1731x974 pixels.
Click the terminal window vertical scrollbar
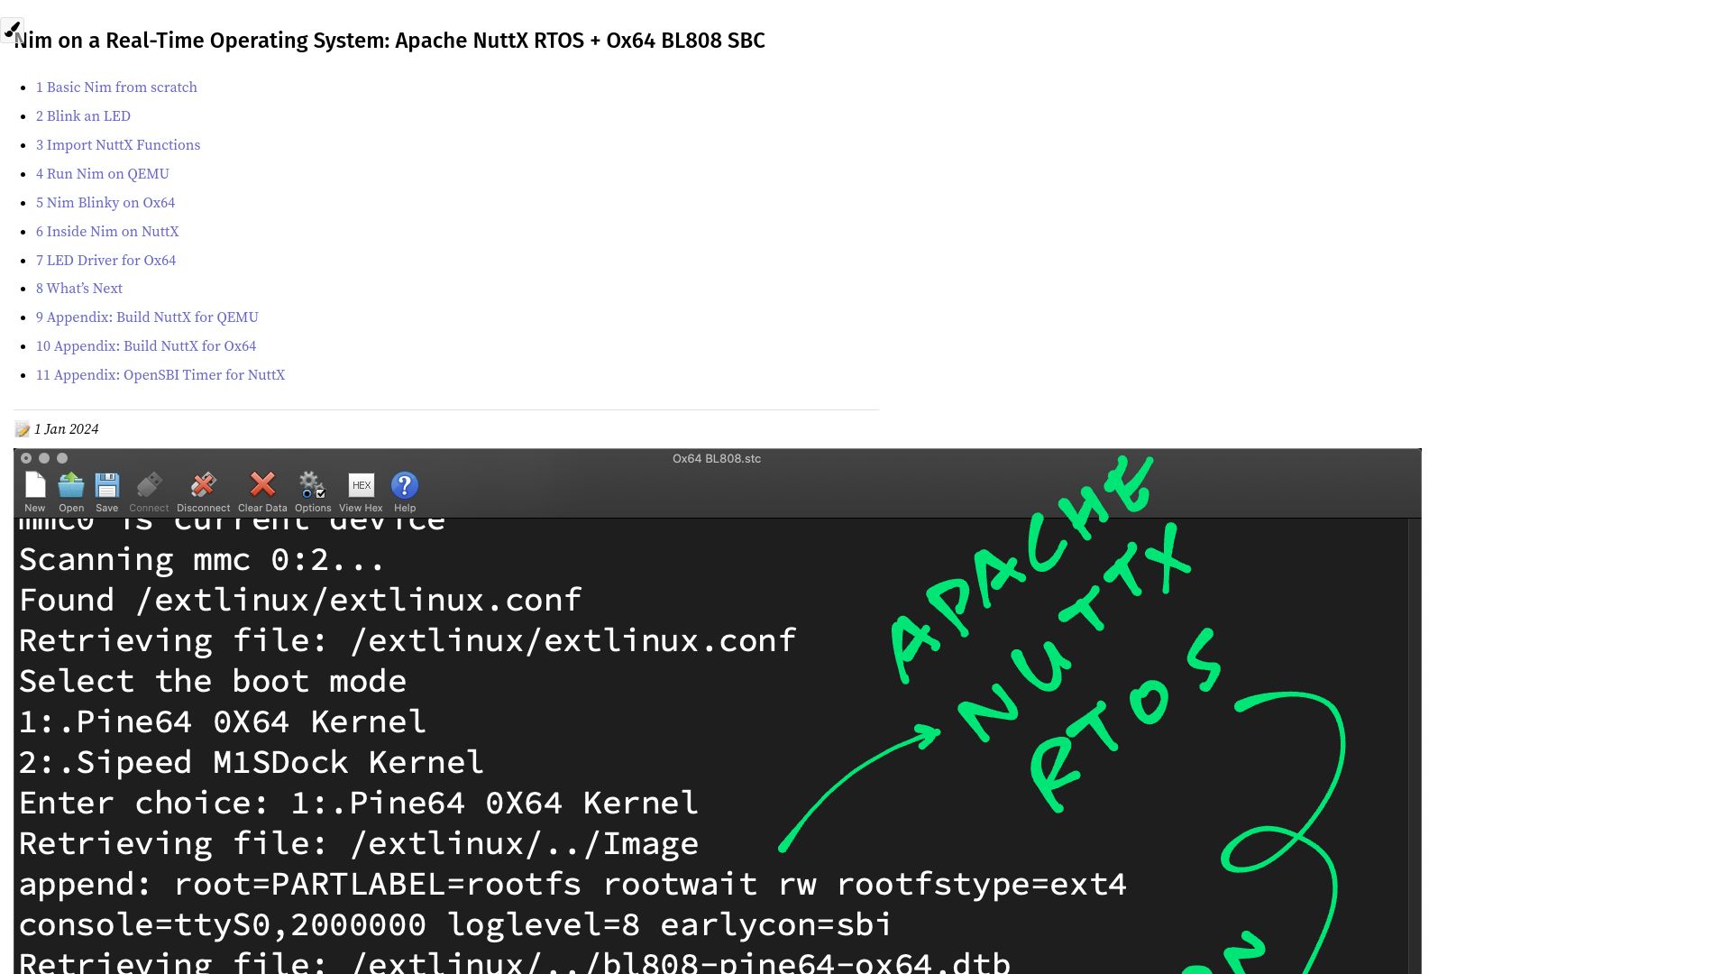[1415, 746]
